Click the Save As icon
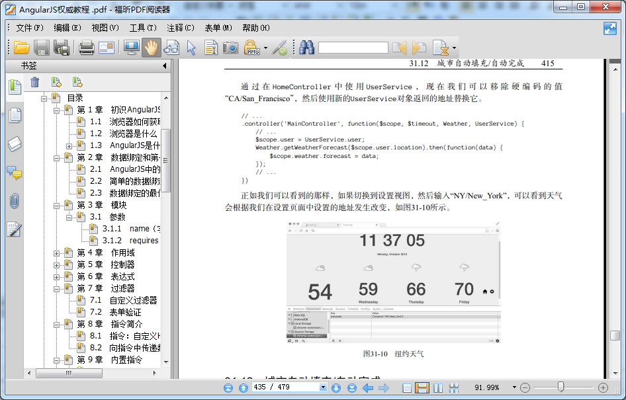Viewport: 626px width, 400px height. pos(62,48)
